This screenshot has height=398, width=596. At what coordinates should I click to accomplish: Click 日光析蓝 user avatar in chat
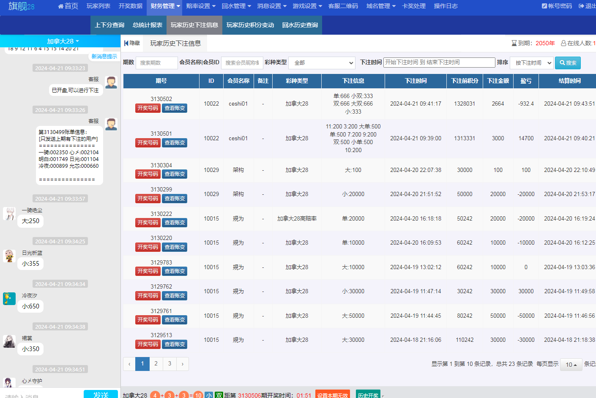click(x=9, y=256)
